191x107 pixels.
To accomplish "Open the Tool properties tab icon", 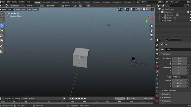I will tap(157, 45).
